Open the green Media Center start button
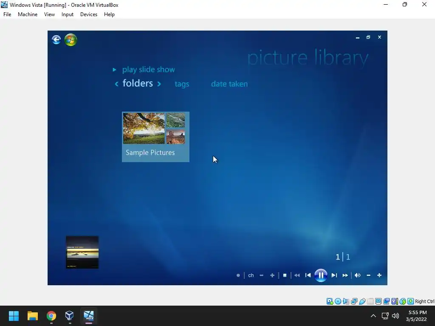Screen dimensions: 435x326 [71, 40]
